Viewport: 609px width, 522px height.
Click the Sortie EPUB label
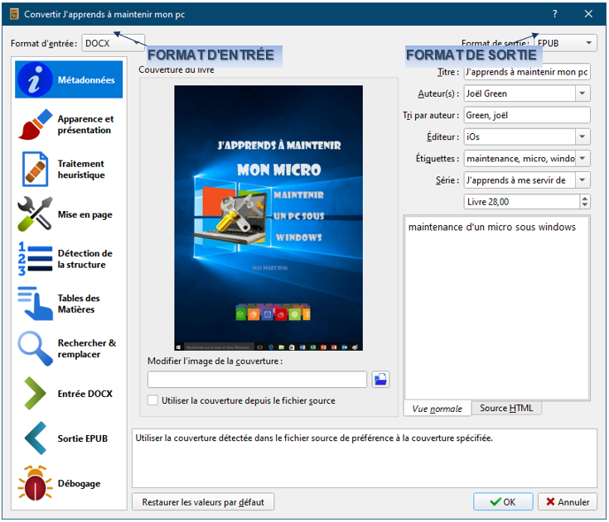pyautogui.click(x=83, y=438)
